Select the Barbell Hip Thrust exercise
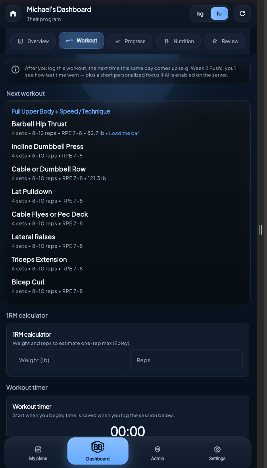 coord(39,124)
